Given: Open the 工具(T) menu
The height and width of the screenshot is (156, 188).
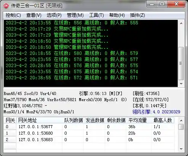Looking at the screenshot, I should (96, 15).
